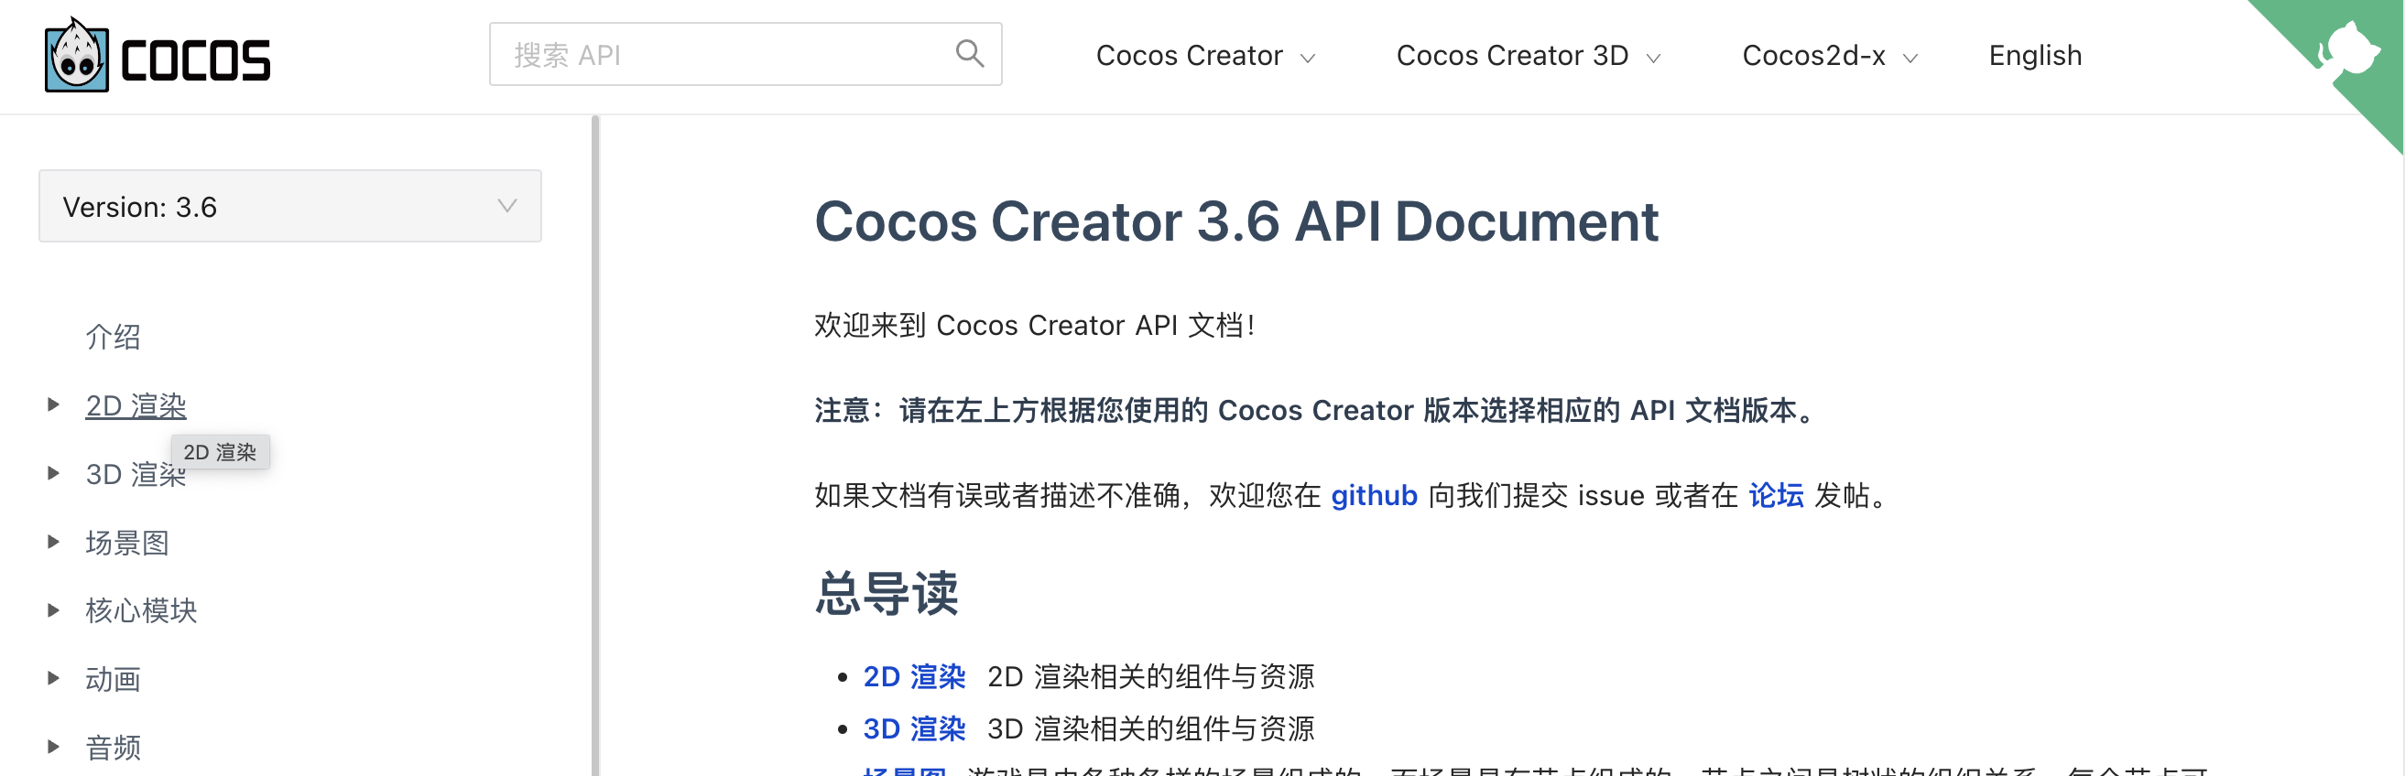Screen dimensions: 2405x776
Task: Open the 场景图 sidebar item
Action: tap(127, 543)
